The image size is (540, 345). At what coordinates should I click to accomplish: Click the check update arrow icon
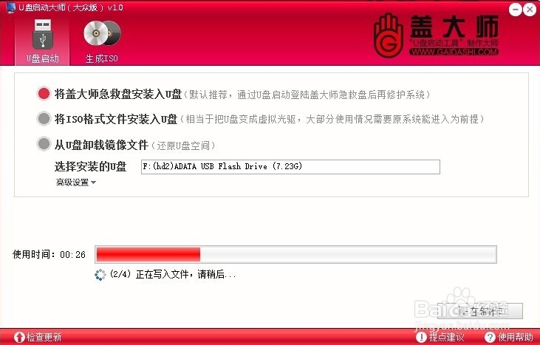click(19, 337)
